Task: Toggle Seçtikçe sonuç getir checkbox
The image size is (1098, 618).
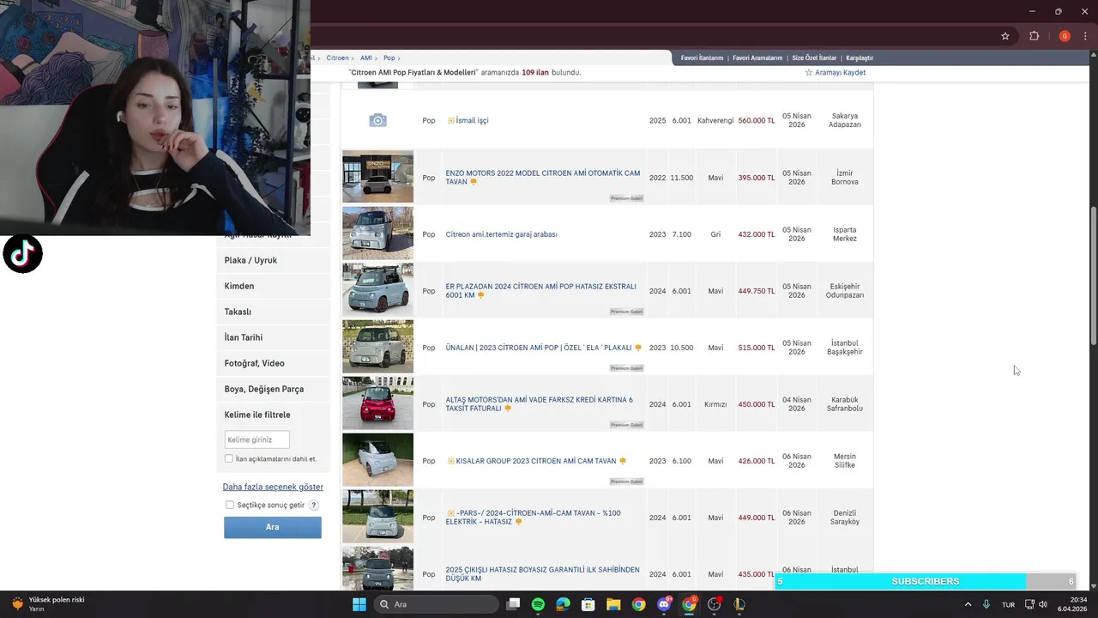Action: (x=230, y=506)
